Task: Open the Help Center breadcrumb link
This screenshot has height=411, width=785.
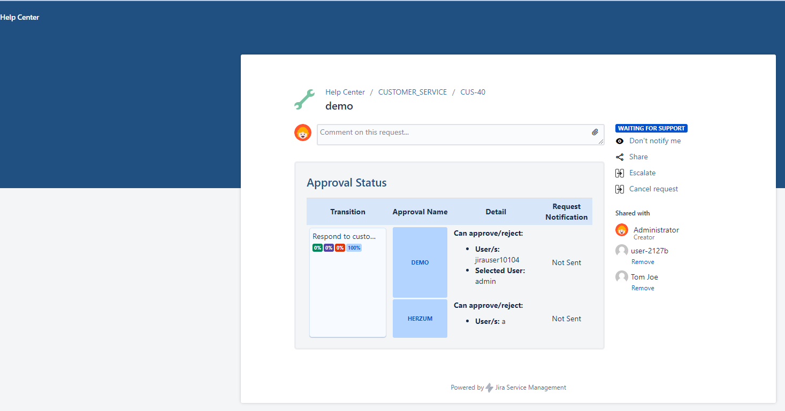Action: click(345, 92)
